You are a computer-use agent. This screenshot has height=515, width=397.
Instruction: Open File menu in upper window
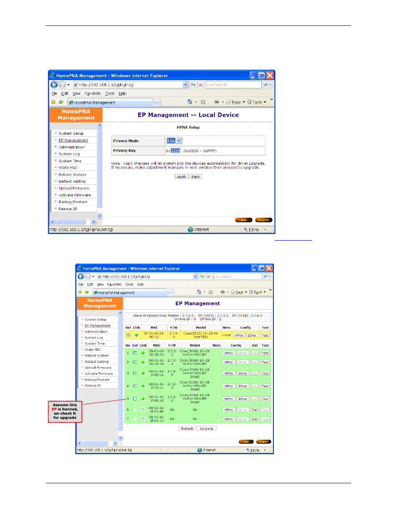click(x=55, y=94)
